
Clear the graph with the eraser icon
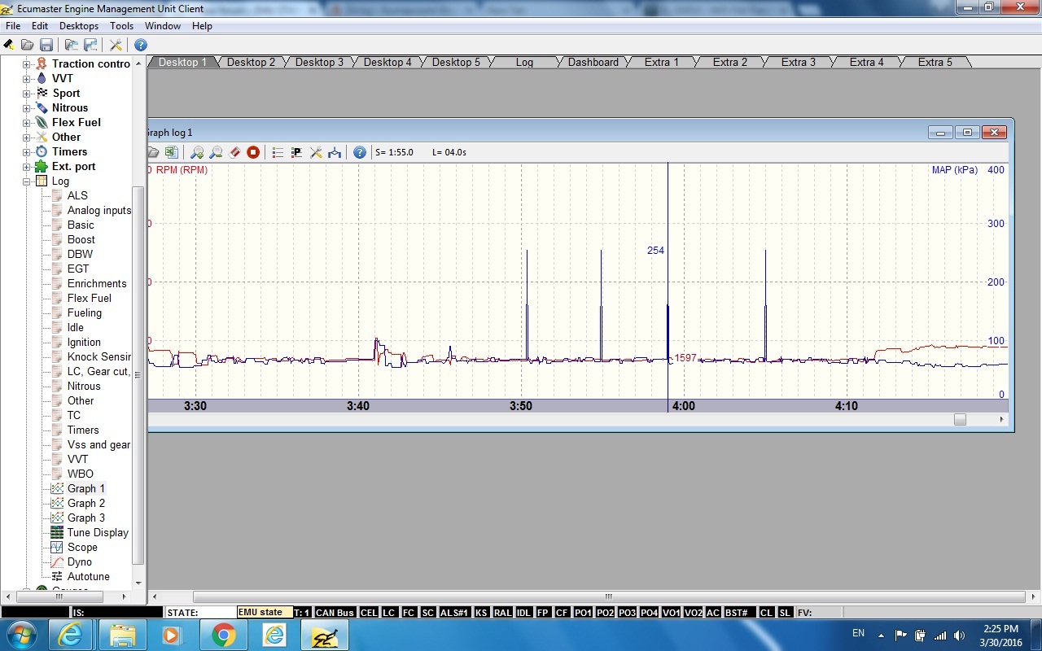tap(234, 152)
